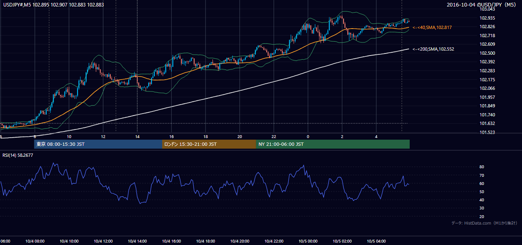Image resolution: width=522 pixels, height=245 pixels.
Task: Click the 10/4 20:00 time axis label
Action: 240,241
